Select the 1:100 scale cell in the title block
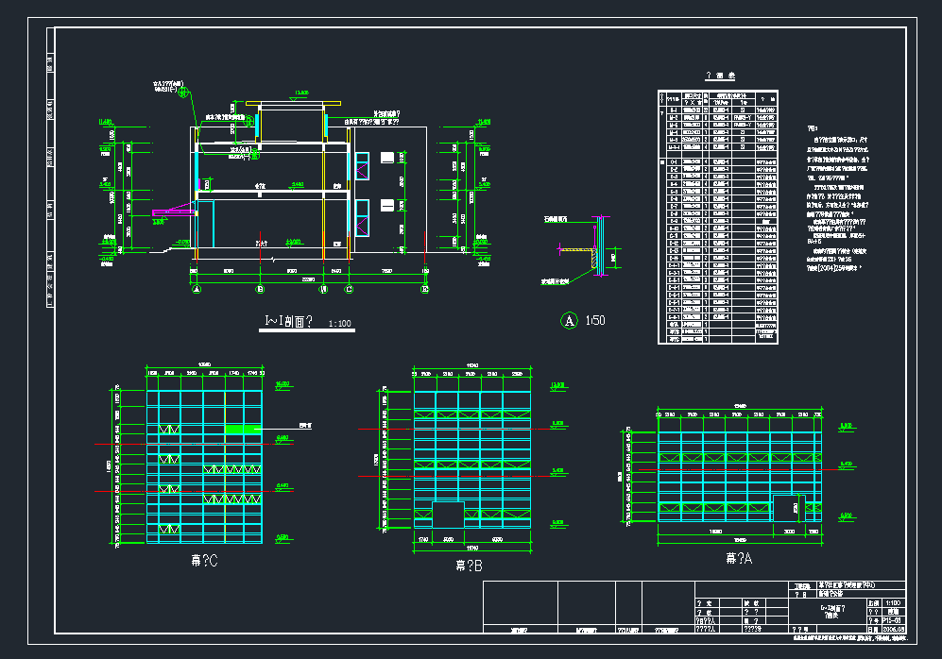 pos(893,603)
